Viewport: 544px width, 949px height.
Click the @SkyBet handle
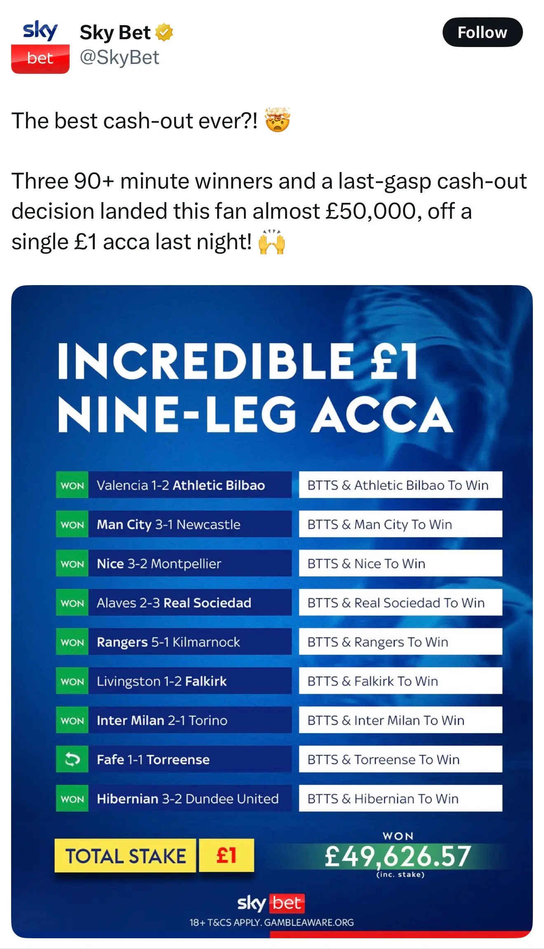pos(119,58)
